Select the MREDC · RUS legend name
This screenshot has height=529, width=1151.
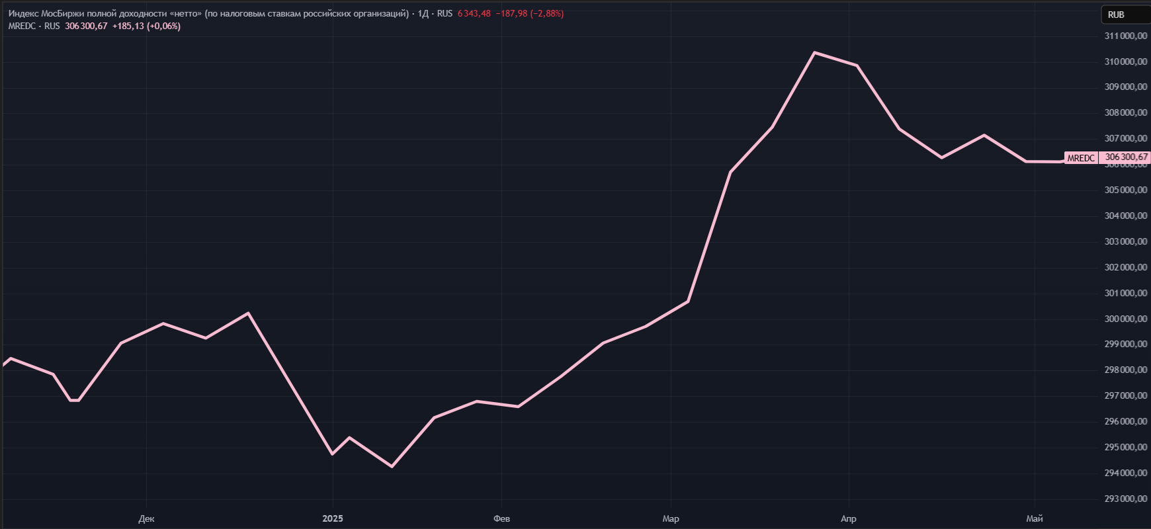coord(34,26)
